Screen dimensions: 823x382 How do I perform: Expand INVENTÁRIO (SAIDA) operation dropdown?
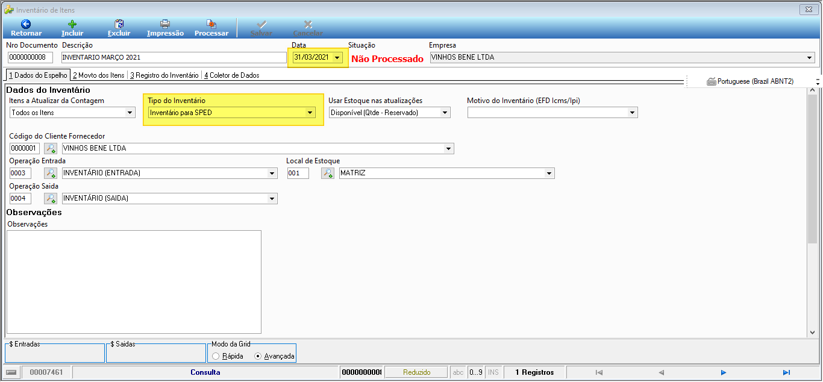(x=272, y=198)
